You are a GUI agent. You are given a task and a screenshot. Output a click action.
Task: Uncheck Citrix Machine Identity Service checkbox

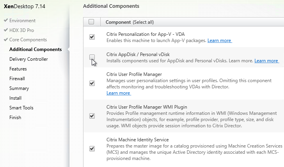(x=92, y=149)
